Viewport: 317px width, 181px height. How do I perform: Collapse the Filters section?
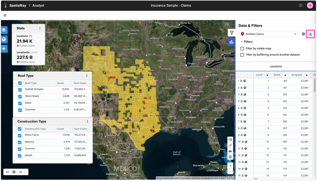241,41
